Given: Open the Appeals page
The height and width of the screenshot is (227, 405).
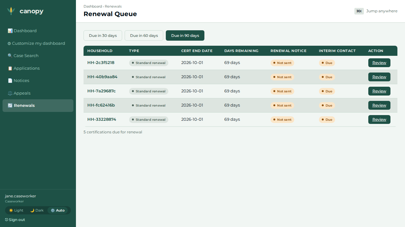Looking at the screenshot, I should coord(38,93).
